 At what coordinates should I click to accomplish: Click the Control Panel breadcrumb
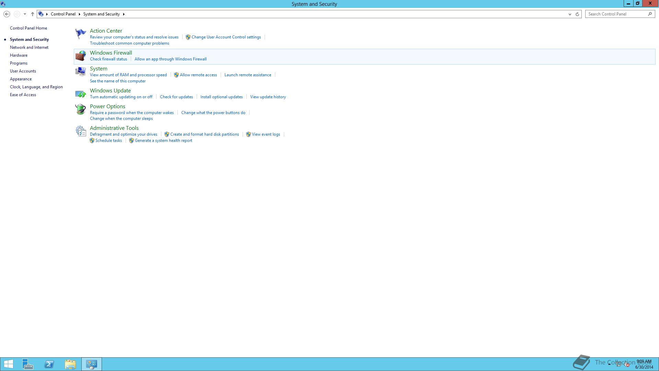[63, 14]
